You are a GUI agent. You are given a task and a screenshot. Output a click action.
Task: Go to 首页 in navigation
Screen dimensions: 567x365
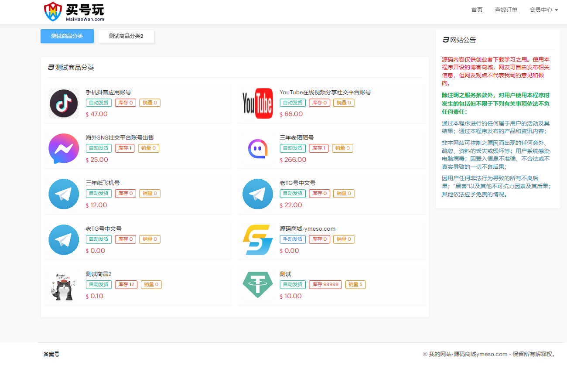click(477, 10)
